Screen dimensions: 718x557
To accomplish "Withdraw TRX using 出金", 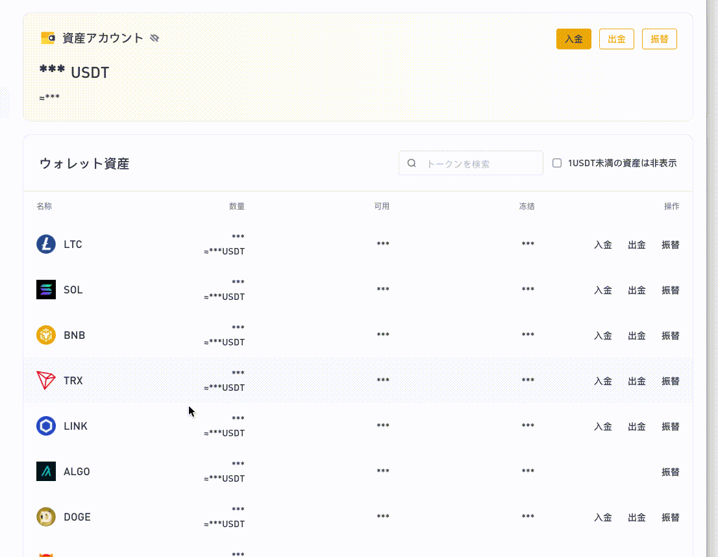I will [637, 380].
